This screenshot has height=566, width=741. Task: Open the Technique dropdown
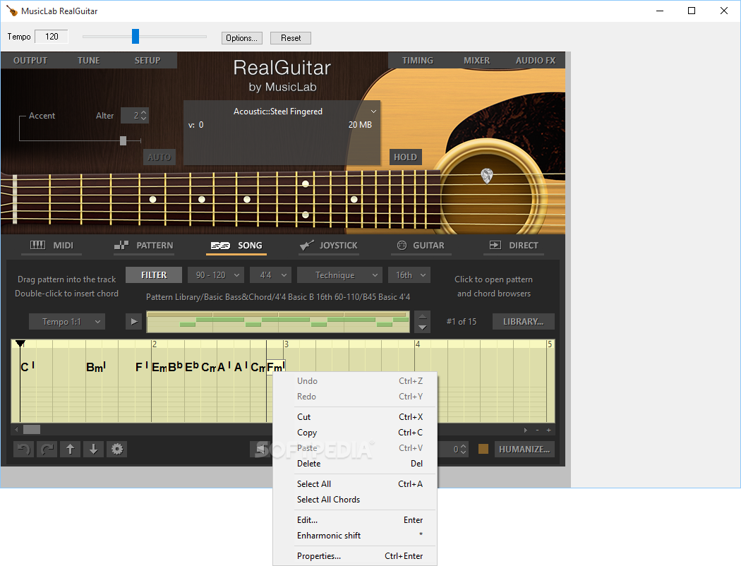pyautogui.click(x=340, y=275)
